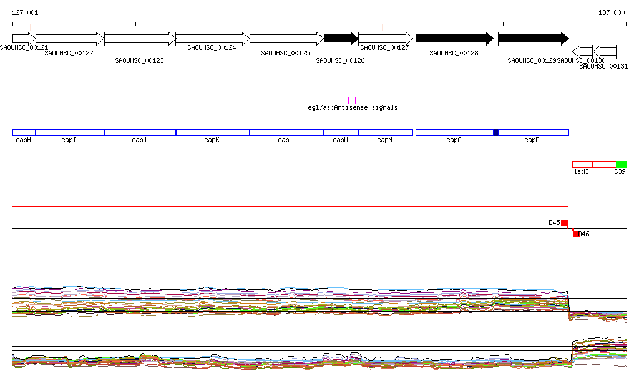Image resolution: width=639 pixels, height=381 pixels.
Task: Select the SAOUHSC_00124 gene arrow
Action: (x=212, y=39)
